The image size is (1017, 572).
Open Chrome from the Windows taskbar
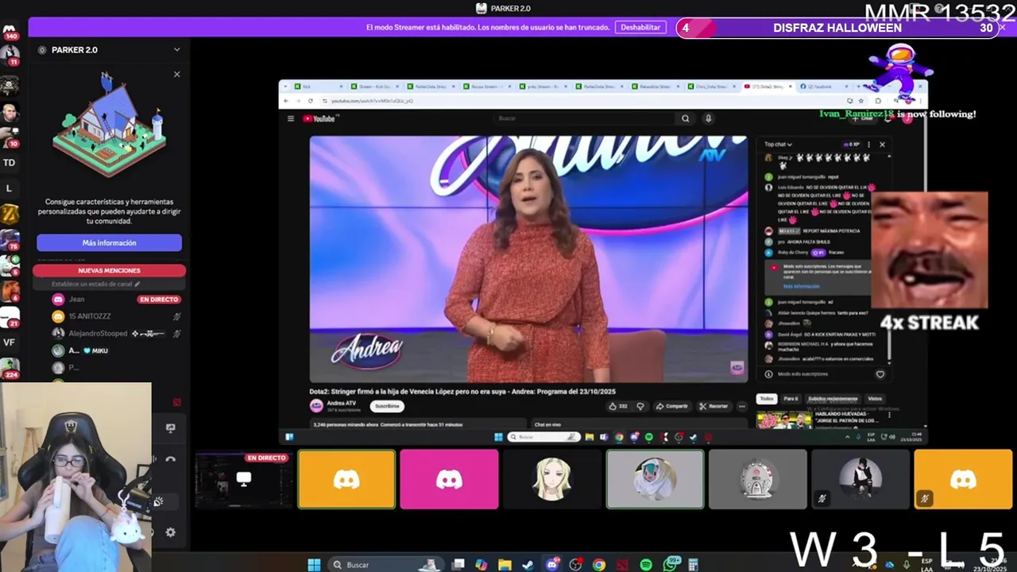tap(599, 565)
